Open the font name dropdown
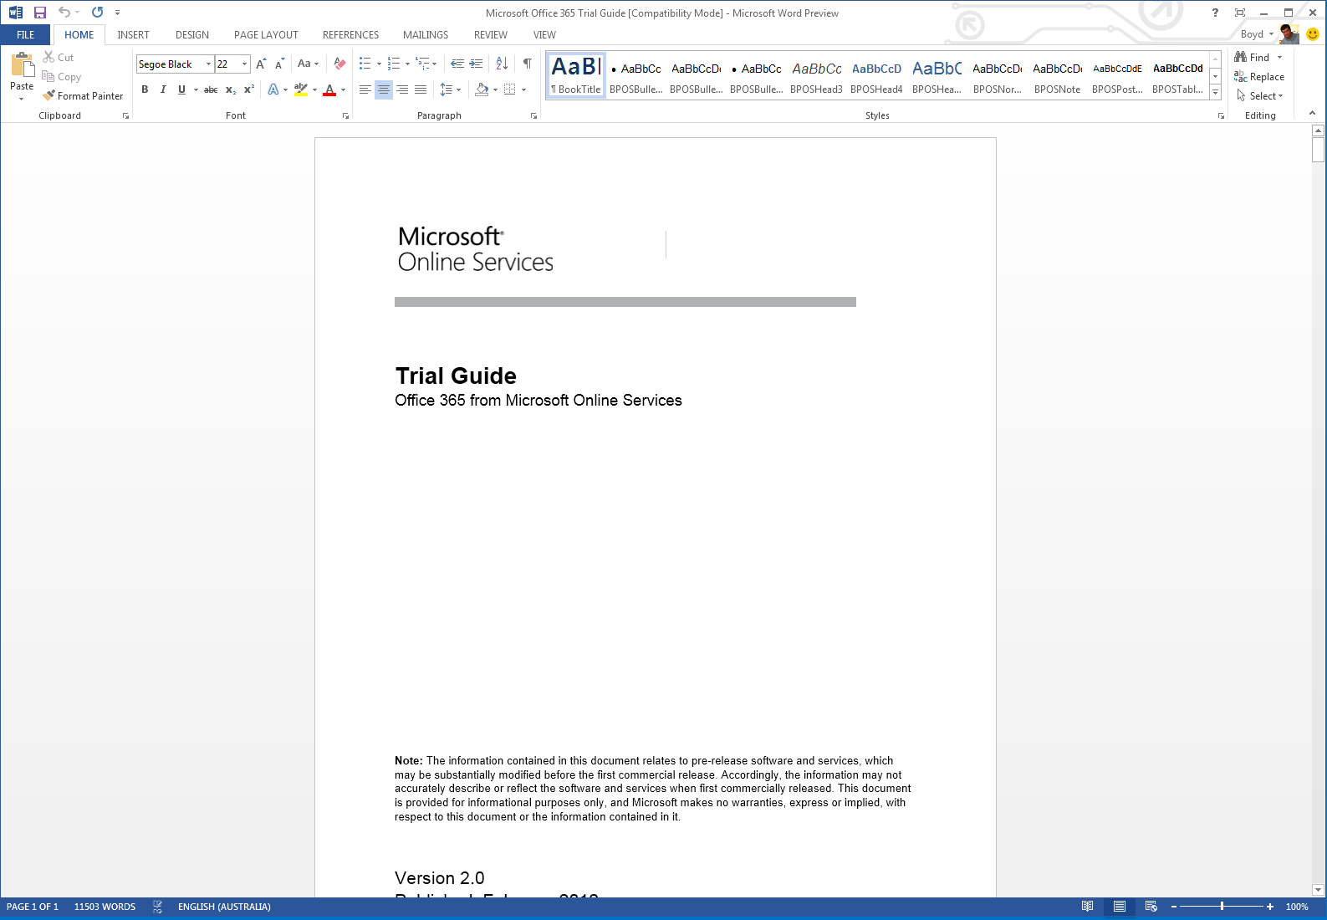 click(x=208, y=64)
